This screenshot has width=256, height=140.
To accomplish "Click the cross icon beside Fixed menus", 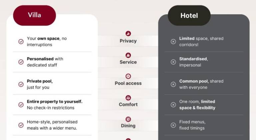I will coord(173,125).
